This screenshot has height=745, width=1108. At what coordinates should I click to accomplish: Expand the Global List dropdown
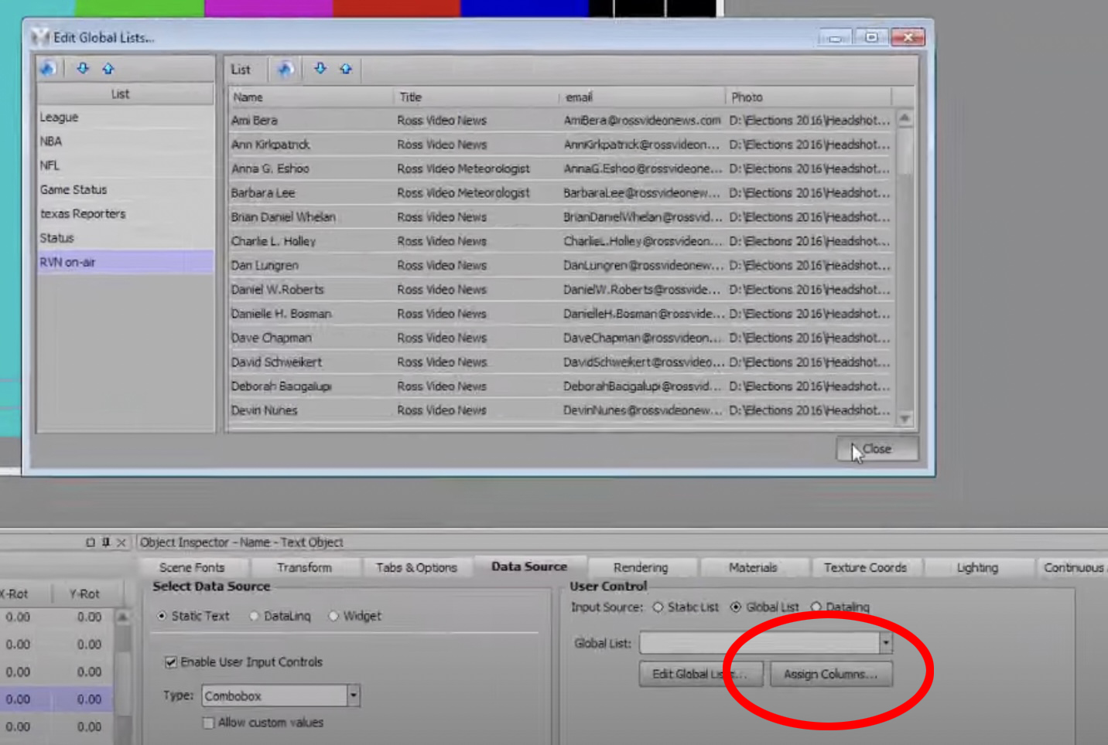click(885, 643)
